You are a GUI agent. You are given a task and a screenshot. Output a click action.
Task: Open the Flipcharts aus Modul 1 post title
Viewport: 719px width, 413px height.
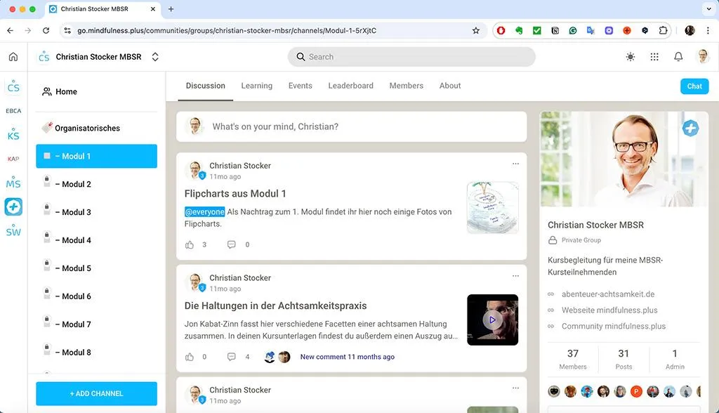pyautogui.click(x=235, y=194)
